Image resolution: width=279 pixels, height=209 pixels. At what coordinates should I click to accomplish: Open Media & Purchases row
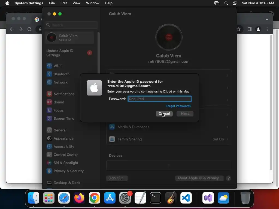point(169,127)
